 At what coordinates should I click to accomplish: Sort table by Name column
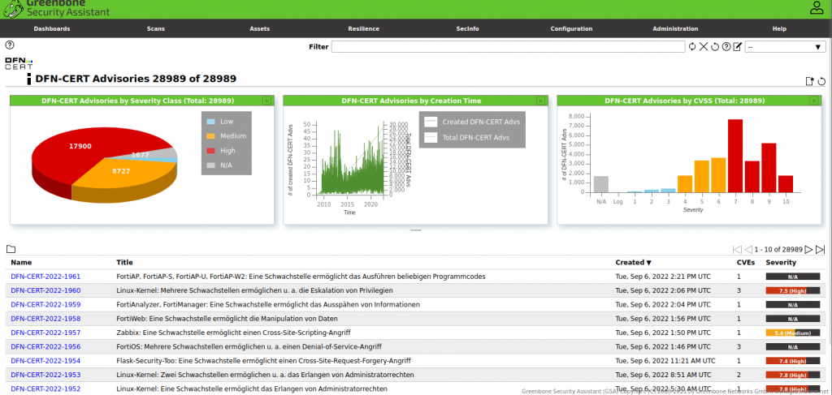[x=21, y=262]
